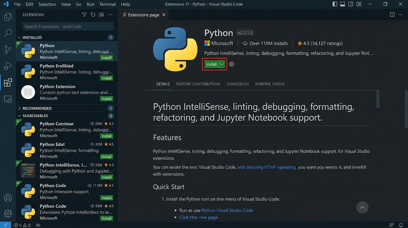408x228 pixels.
Task: Focus the Search Extensions input field
Action: [68, 26]
